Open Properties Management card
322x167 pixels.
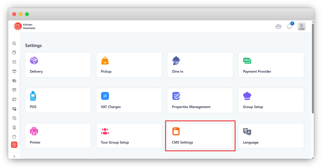click(200, 100)
